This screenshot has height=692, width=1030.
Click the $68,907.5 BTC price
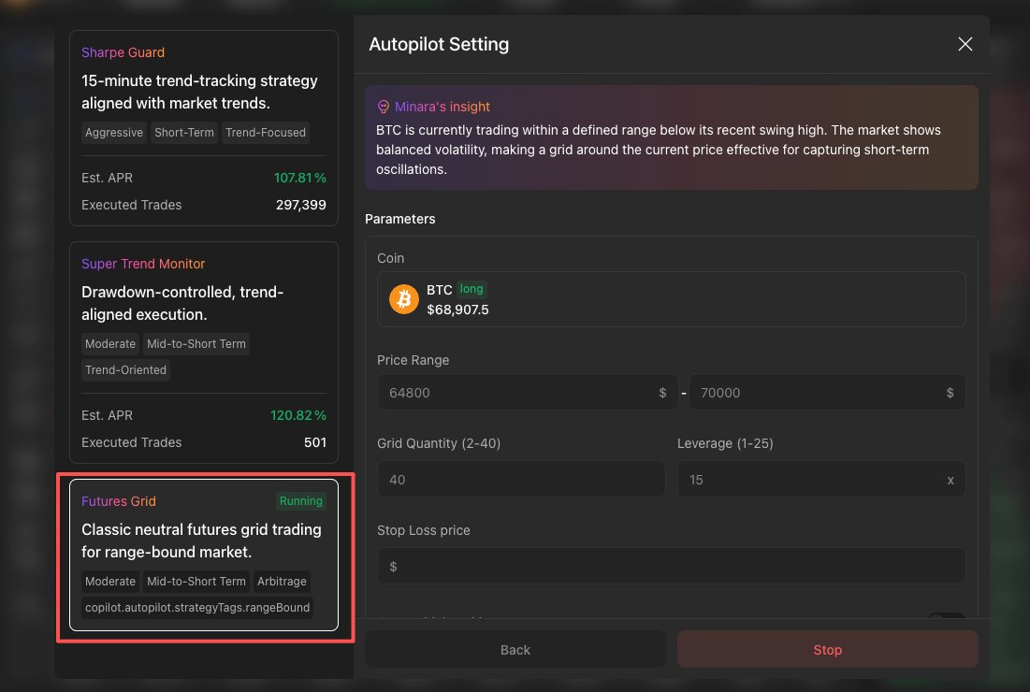tap(457, 310)
